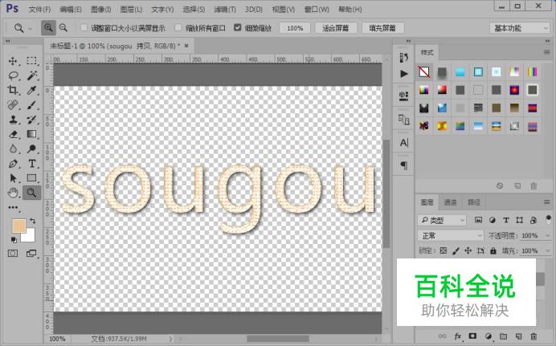Select the Rectangle shape tool

(x=31, y=178)
